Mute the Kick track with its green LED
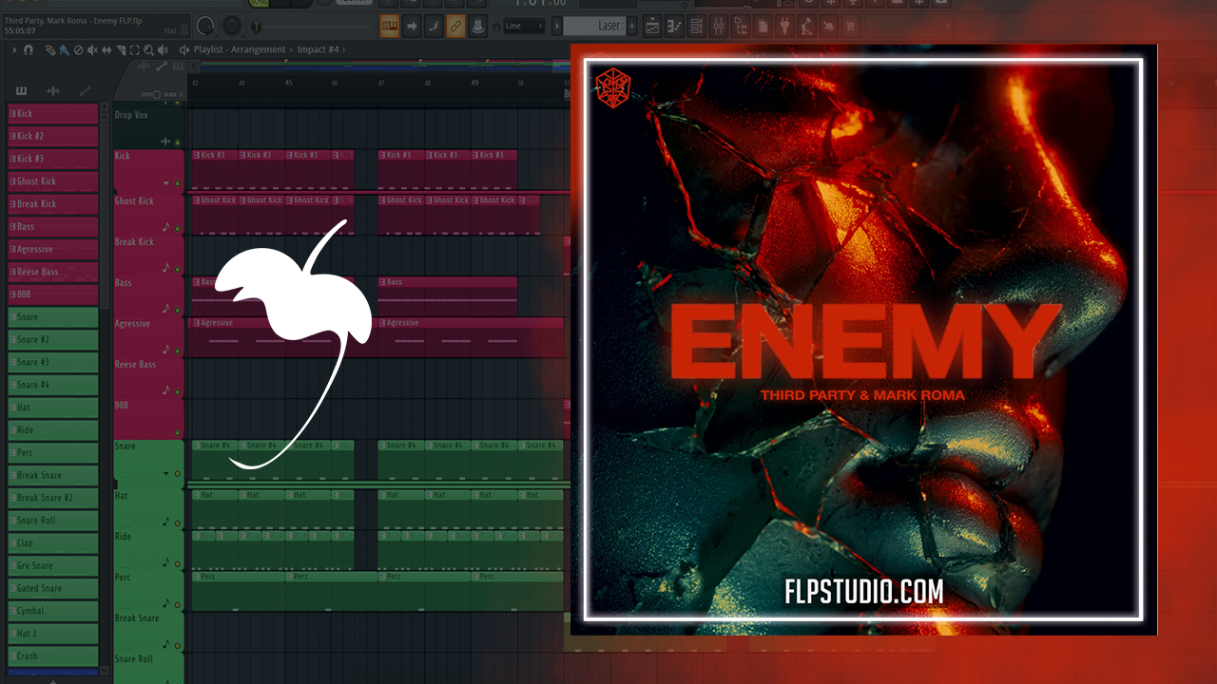Screen dimensions: 1217x684 pos(177,183)
